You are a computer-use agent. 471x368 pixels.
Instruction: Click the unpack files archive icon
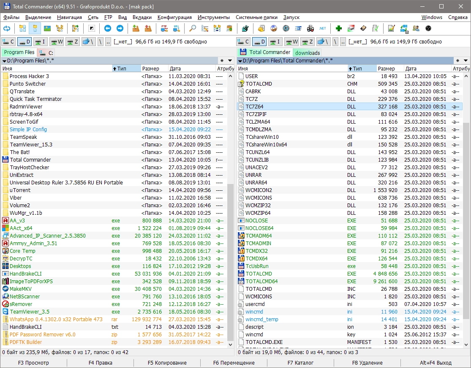coord(148,29)
